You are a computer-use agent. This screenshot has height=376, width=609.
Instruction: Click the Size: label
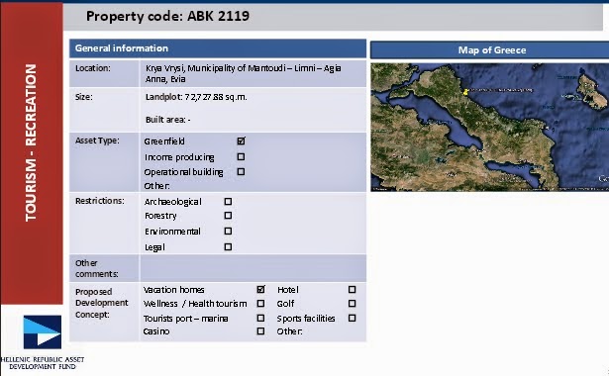84,97
